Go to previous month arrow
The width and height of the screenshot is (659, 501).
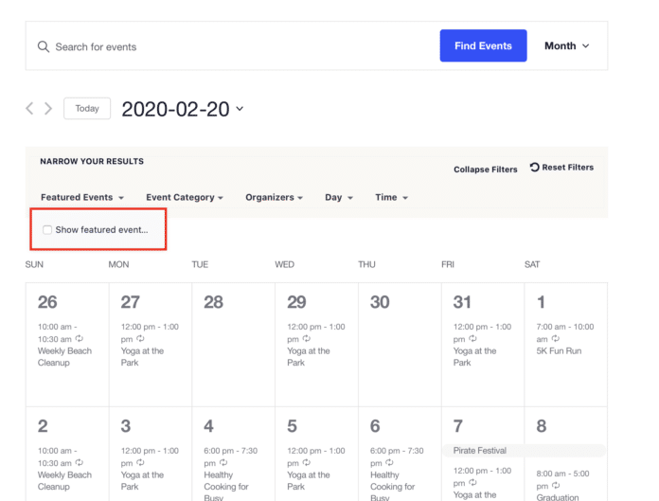pos(29,108)
